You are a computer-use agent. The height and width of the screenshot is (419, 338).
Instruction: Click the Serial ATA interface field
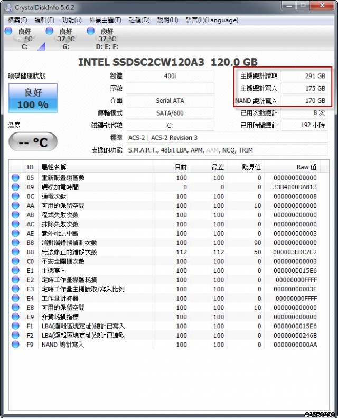(x=170, y=101)
